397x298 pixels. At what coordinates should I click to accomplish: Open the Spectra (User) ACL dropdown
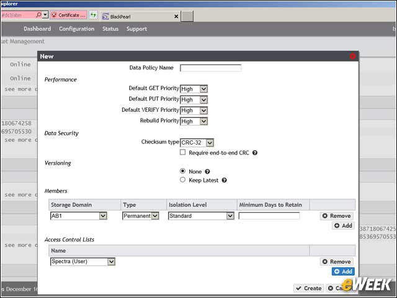click(x=83, y=261)
